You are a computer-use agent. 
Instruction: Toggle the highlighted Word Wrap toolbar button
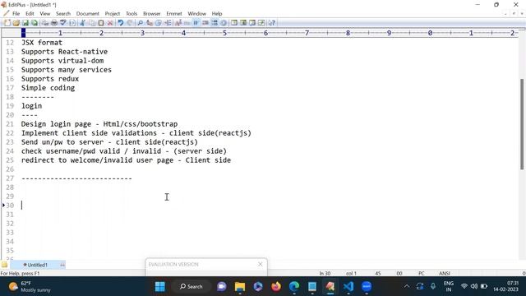click(x=196, y=23)
